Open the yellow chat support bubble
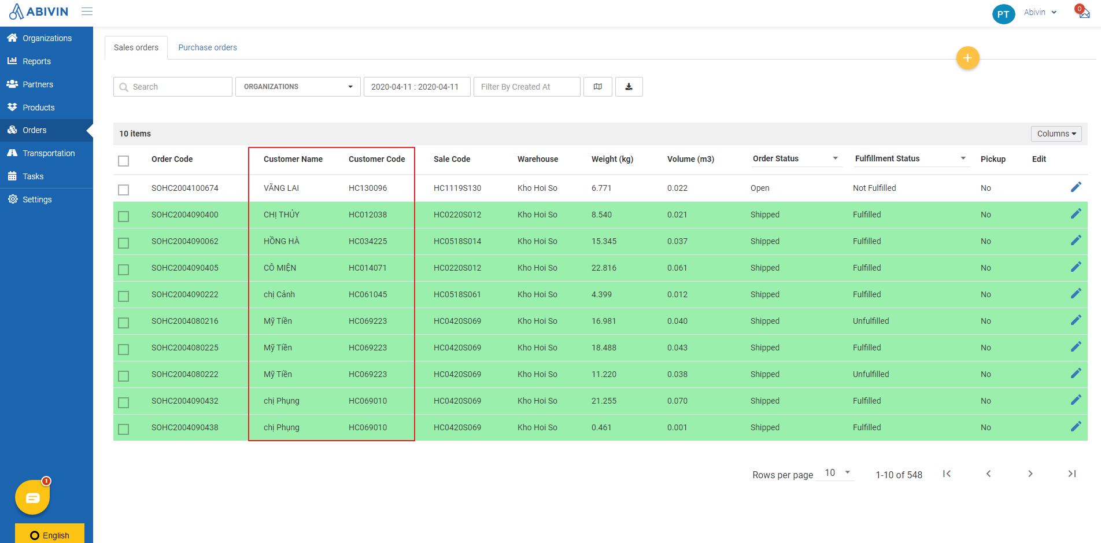The height and width of the screenshot is (543, 1101). pos(32,497)
